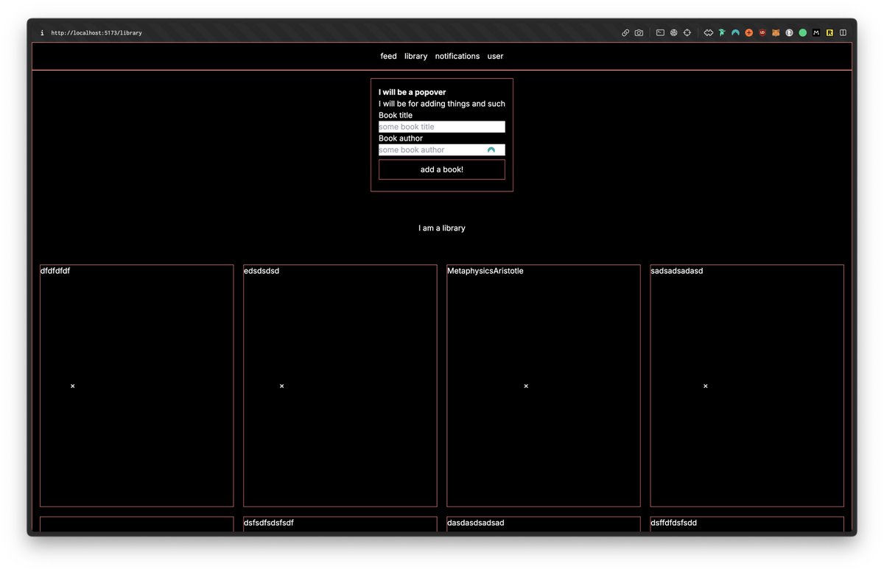This screenshot has height=572, width=884.
Task: Click the yellow R extension icon
Action: [x=829, y=32]
